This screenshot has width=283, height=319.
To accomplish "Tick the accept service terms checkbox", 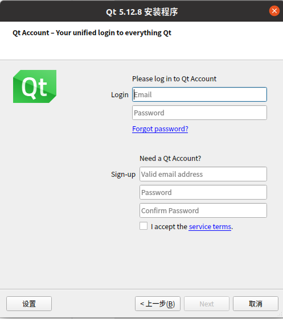I will 143,226.
